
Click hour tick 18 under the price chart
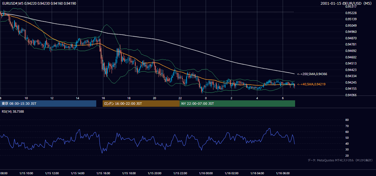129,98
